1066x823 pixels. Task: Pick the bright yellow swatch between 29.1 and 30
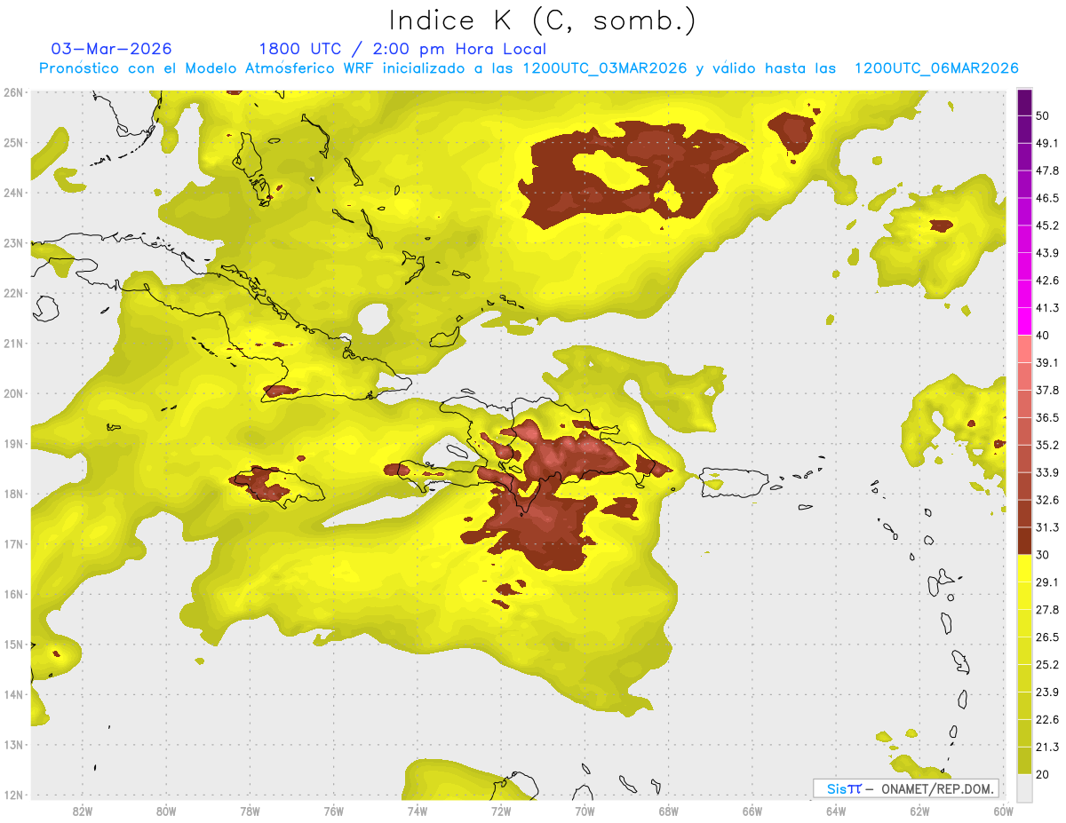[x=1024, y=568]
